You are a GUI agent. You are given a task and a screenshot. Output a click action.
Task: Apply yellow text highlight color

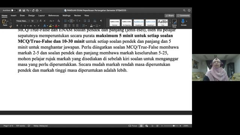(51, 26)
